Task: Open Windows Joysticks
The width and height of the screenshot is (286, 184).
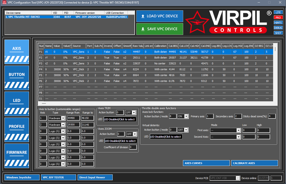Action: tap(22, 177)
